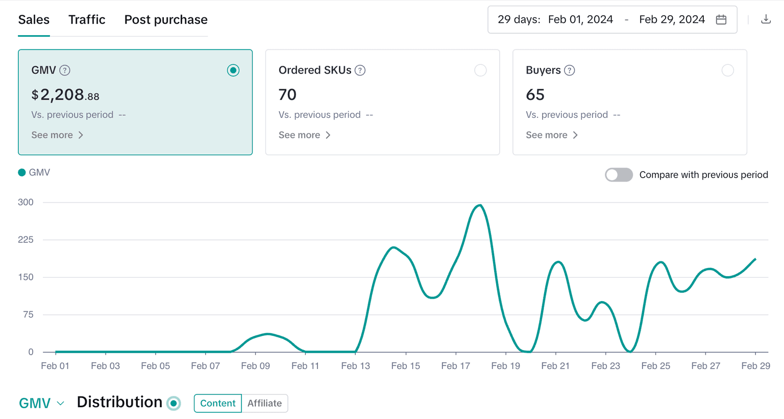Click the GMV chart legend dot

pos(22,172)
